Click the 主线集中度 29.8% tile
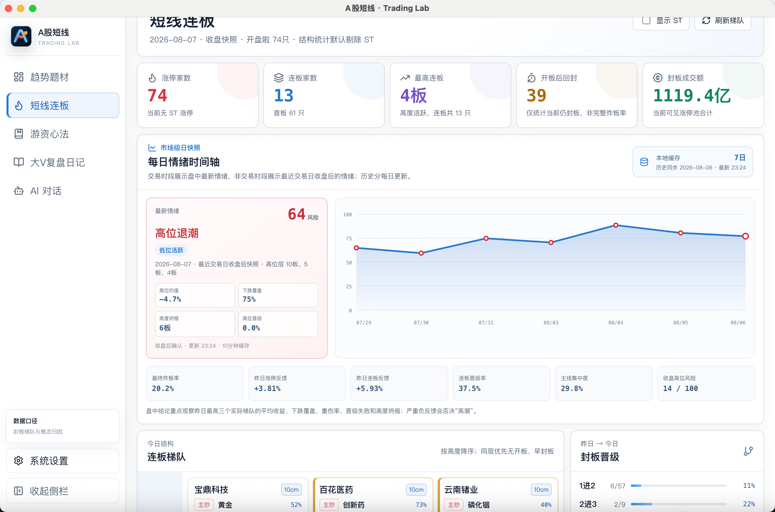Image resolution: width=775 pixels, height=512 pixels. coord(604,383)
